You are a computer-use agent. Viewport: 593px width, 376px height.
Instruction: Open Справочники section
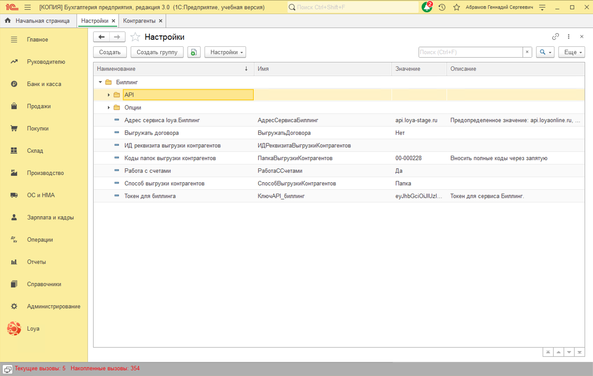point(44,284)
